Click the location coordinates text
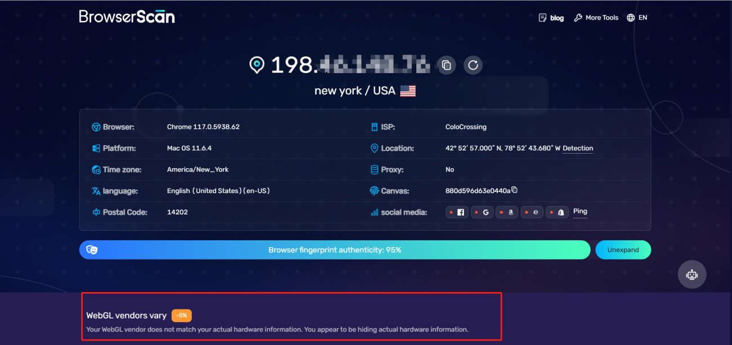The width and height of the screenshot is (732, 345). [503, 149]
